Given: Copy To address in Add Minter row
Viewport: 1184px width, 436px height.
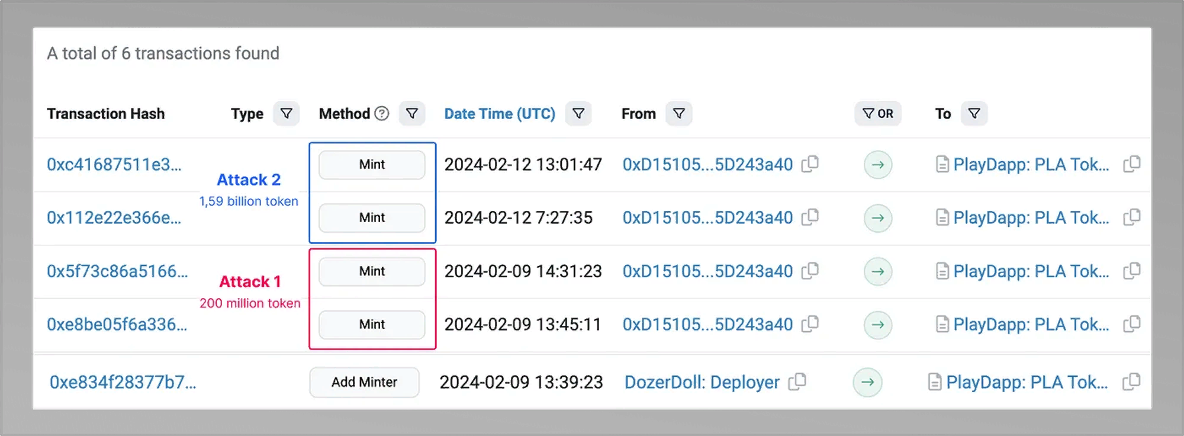Looking at the screenshot, I should tap(1131, 382).
